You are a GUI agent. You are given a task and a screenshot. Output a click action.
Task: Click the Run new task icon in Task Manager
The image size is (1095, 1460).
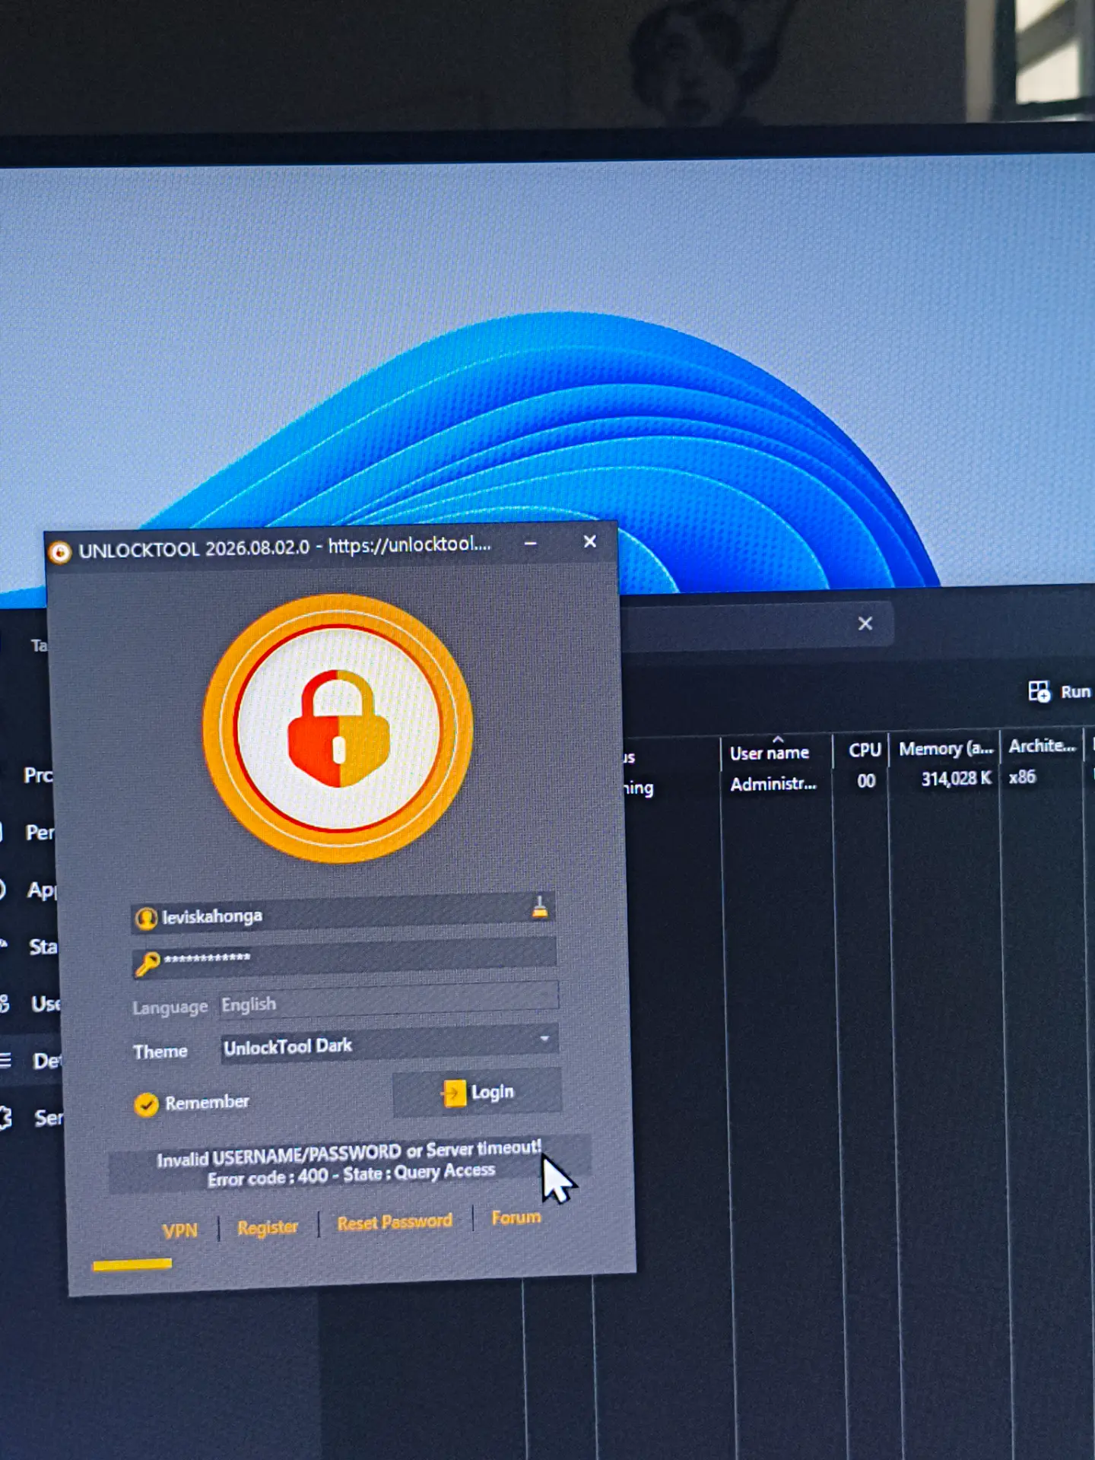pyautogui.click(x=1039, y=691)
